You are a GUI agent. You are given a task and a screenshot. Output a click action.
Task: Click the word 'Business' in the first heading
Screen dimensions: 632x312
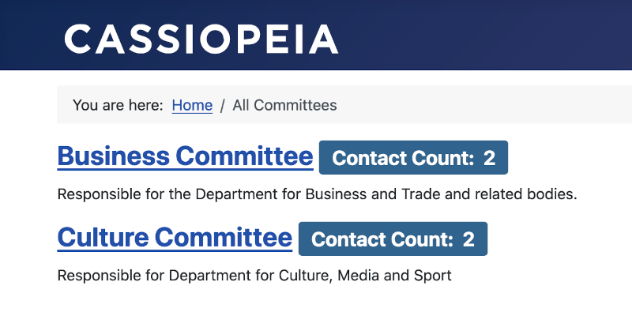pos(114,156)
